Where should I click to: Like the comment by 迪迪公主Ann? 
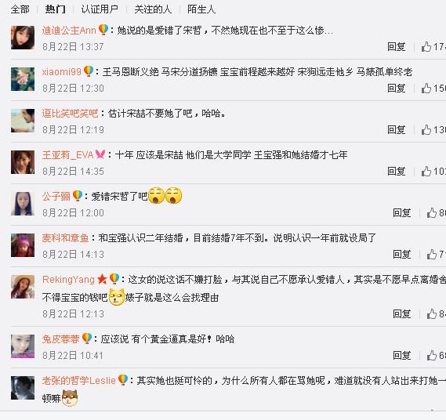tap(426, 46)
